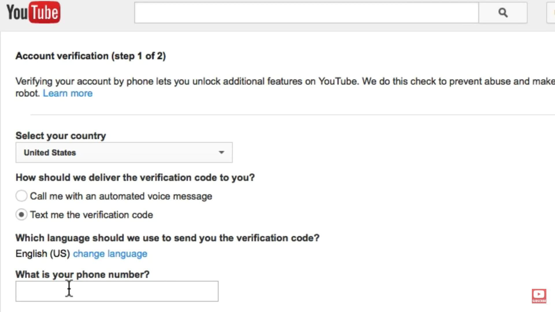Click the partially visible button right of search
This screenshot has height=312, width=555.
[551, 13]
